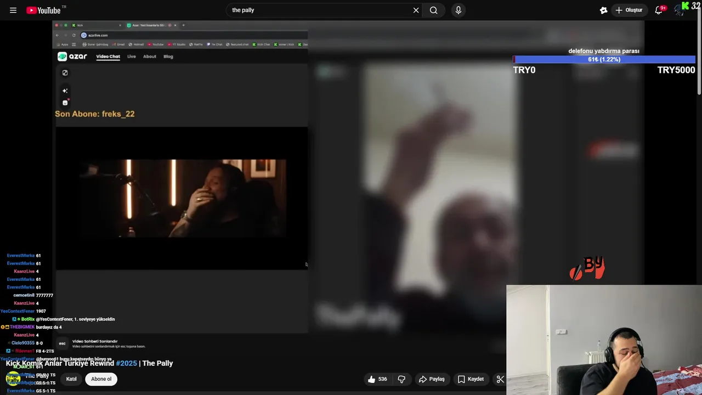The height and width of the screenshot is (395, 702).
Task: Open site info icon beside azarlive.com
Action: (x=84, y=35)
